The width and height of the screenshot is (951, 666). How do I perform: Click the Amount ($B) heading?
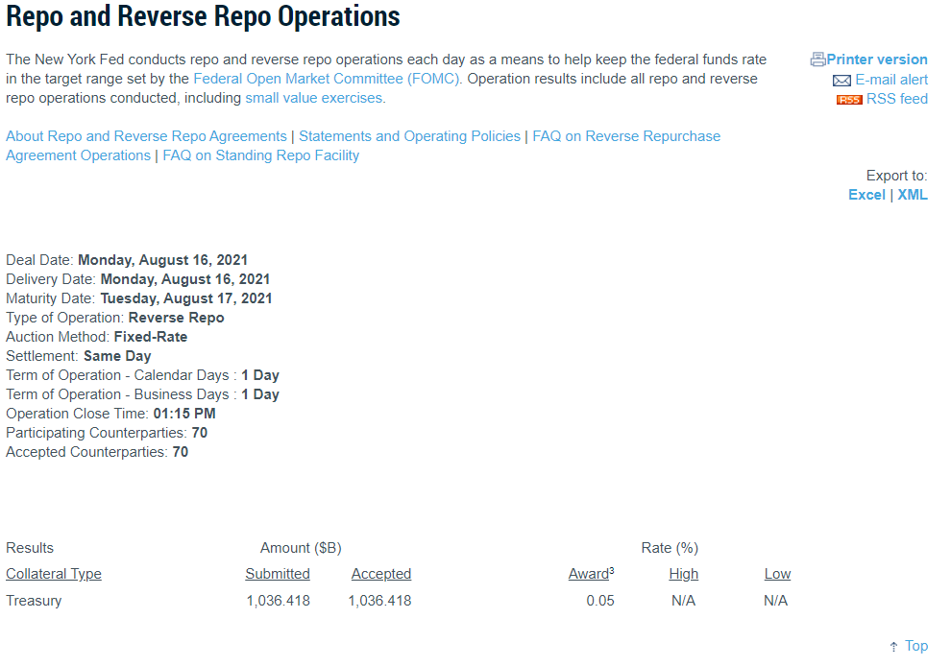[301, 548]
